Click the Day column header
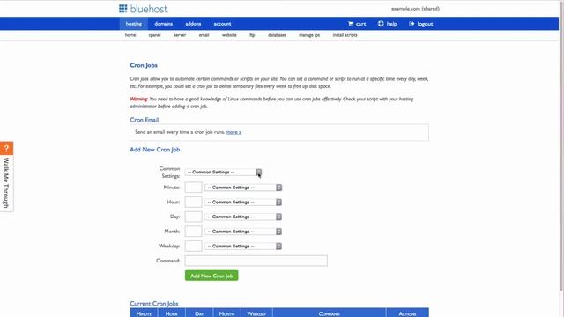 [199, 313]
